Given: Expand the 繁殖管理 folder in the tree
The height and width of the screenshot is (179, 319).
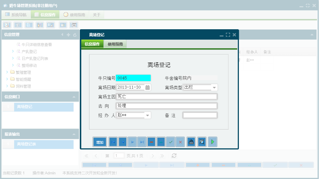Looking at the screenshot, I should (8, 72).
